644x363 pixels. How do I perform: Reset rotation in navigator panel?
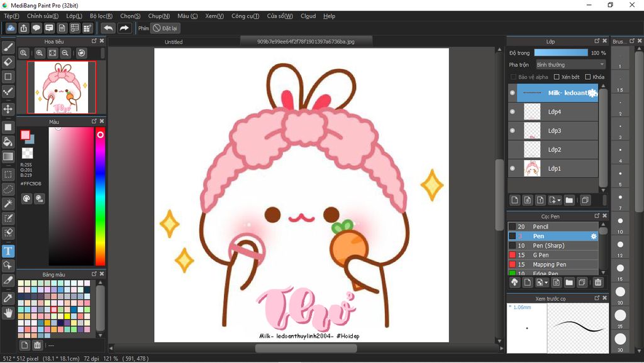coord(81,53)
